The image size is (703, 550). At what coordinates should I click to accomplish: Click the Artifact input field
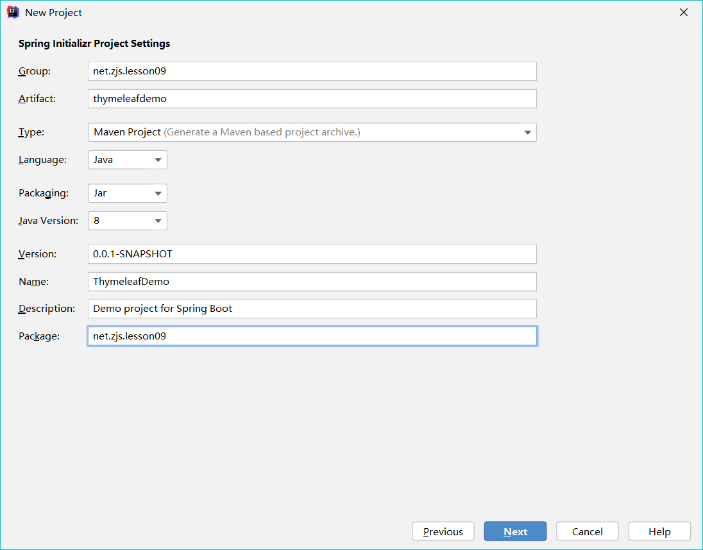coord(312,99)
